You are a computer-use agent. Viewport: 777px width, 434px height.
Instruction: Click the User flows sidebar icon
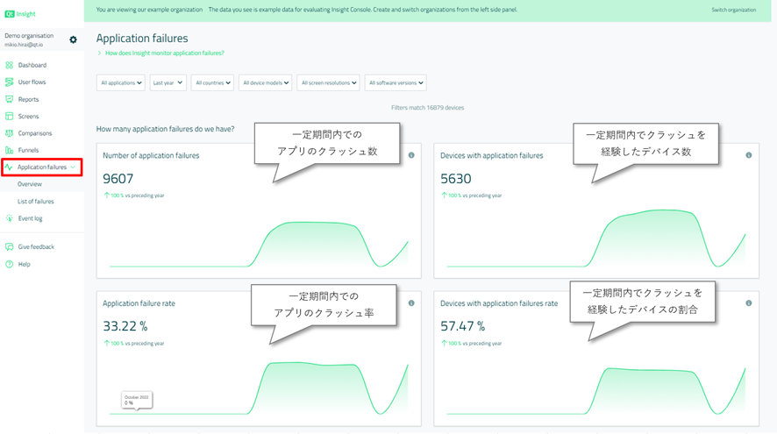tap(10, 82)
